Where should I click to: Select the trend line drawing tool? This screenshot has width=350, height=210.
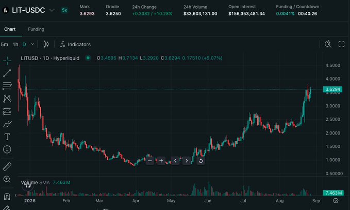pos(7,73)
